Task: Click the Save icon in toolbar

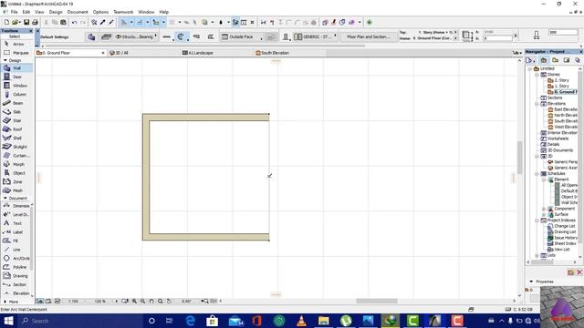Action: [x=26, y=22]
